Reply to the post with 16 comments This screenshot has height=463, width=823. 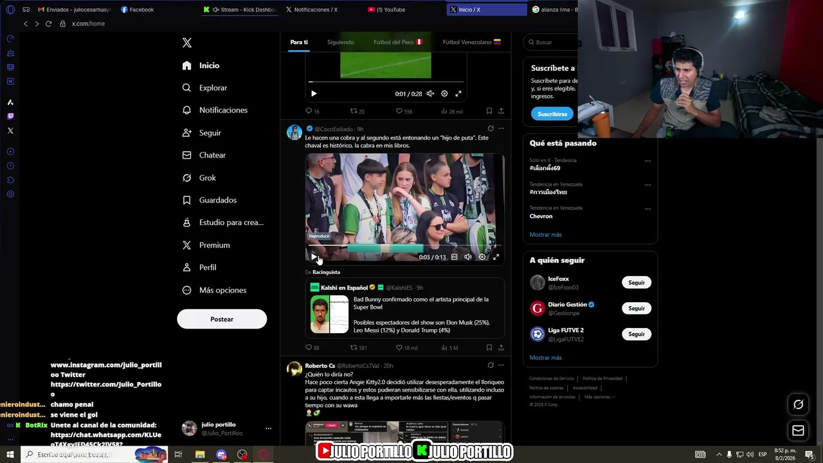pyautogui.click(x=312, y=111)
